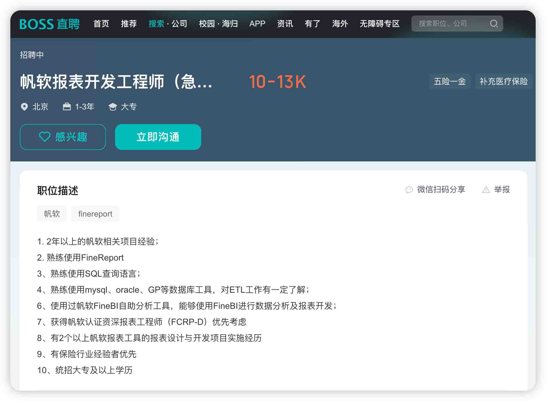Screen dimensions: 546x401
Task: Click the 感兴趣 button
Action: tap(63, 137)
